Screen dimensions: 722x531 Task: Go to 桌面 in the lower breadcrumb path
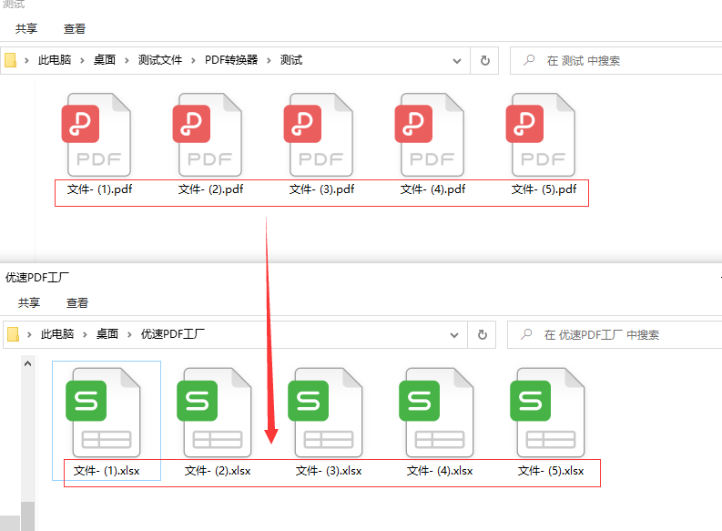107,334
